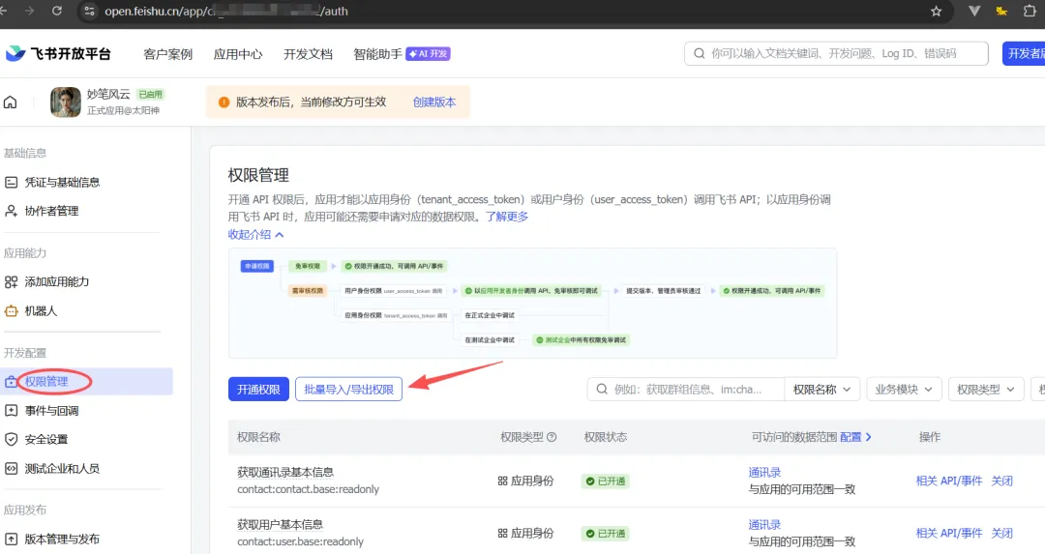Open 开发文档 in the top navigation
Image resolution: width=1045 pixels, height=554 pixels.
(308, 54)
